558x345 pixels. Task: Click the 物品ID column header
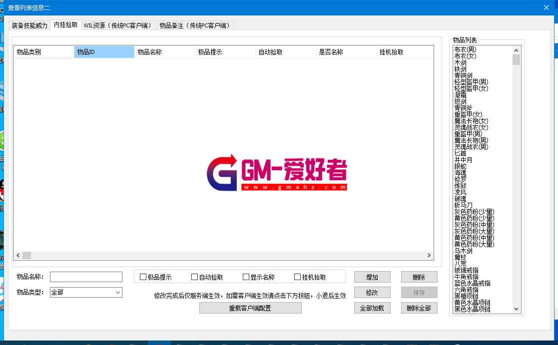coord(104,52)
